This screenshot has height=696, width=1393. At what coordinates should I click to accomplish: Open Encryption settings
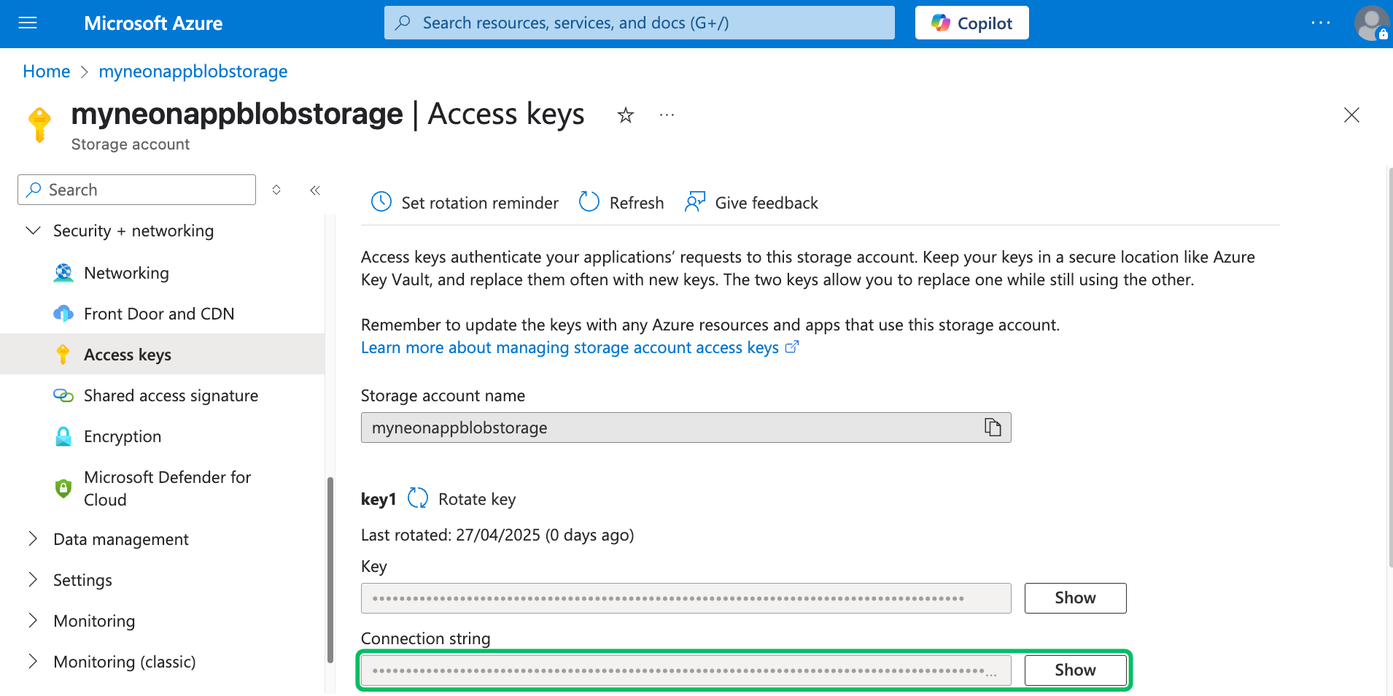[123, 436]
